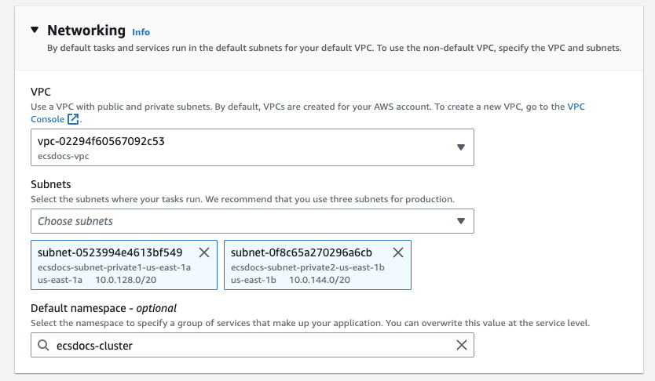
Task: Click into the Default namespace search field
Action: coord(251,345)
